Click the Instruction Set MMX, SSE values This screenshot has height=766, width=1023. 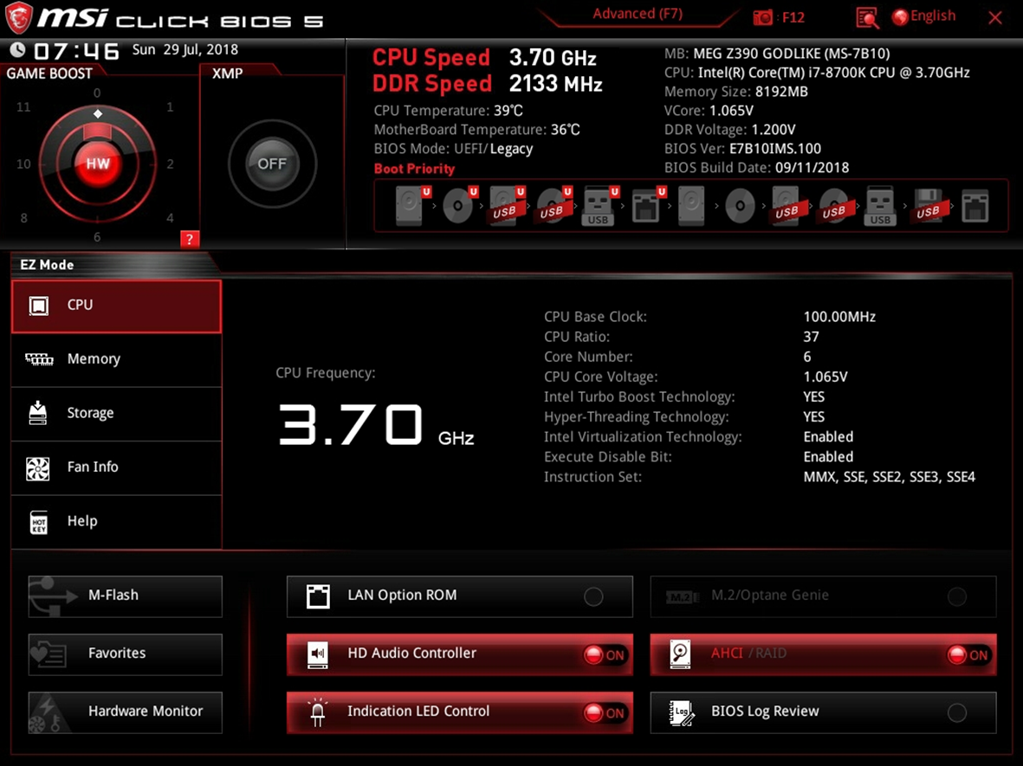click(x=890, y=477)
